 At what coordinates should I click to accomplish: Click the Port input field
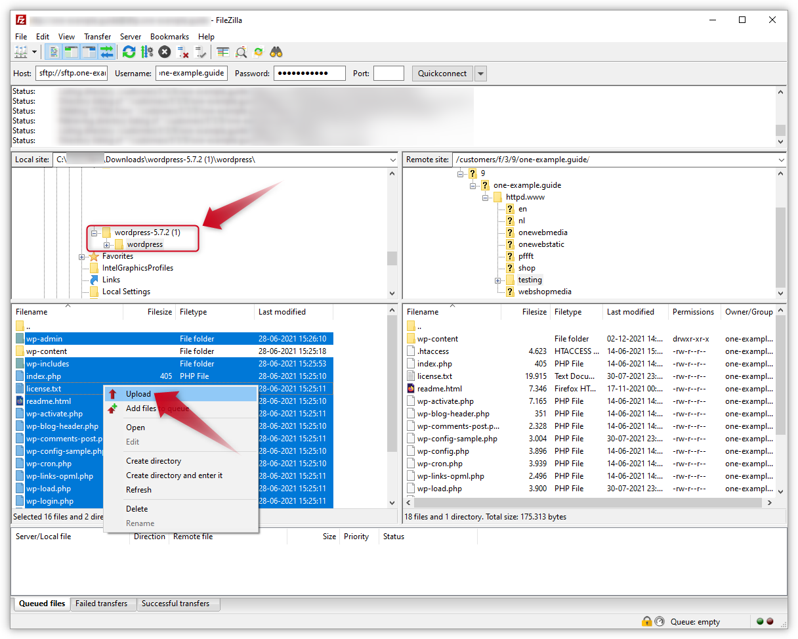pos(388,73)
